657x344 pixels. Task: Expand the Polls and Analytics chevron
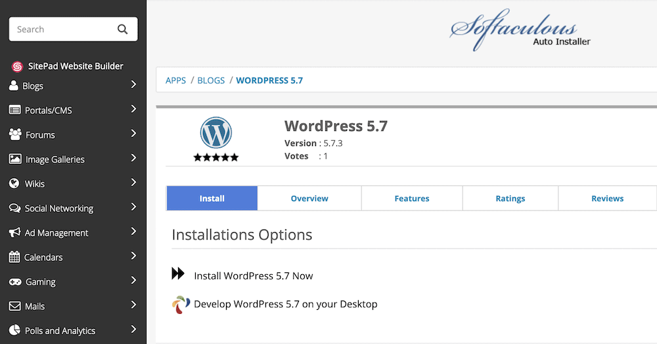pyautogui.click(x=133, y=329)
